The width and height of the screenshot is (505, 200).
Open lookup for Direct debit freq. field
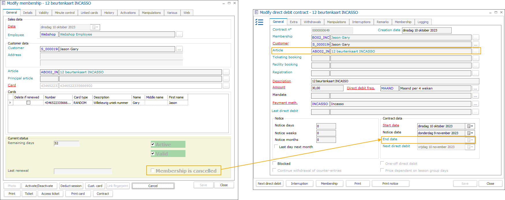pyautogui.click(x=476, y=88)
